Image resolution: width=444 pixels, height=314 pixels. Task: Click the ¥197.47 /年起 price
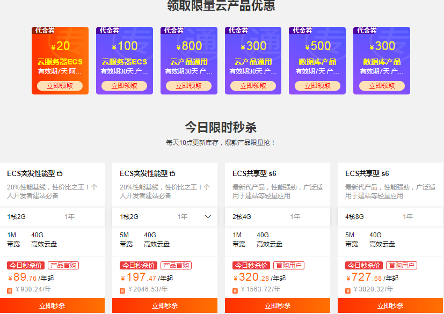coord(147,277)
